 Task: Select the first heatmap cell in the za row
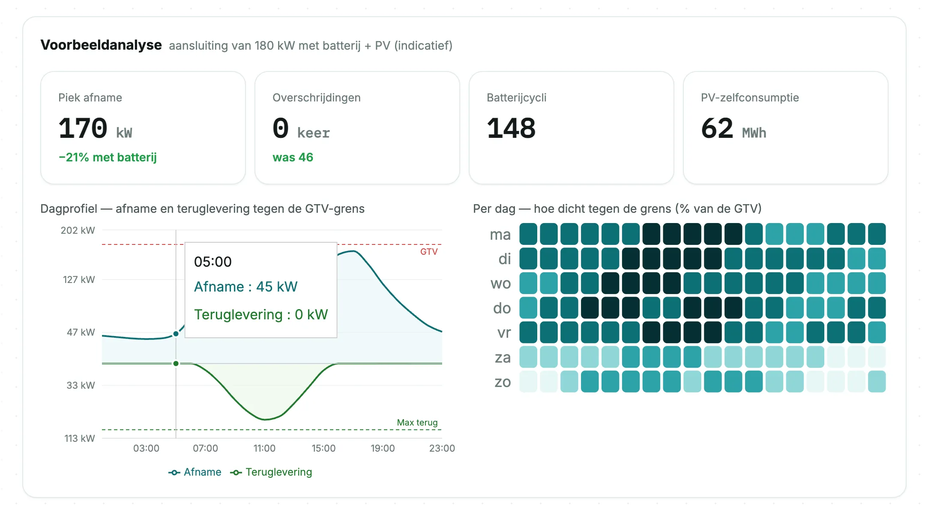(528, 357)
